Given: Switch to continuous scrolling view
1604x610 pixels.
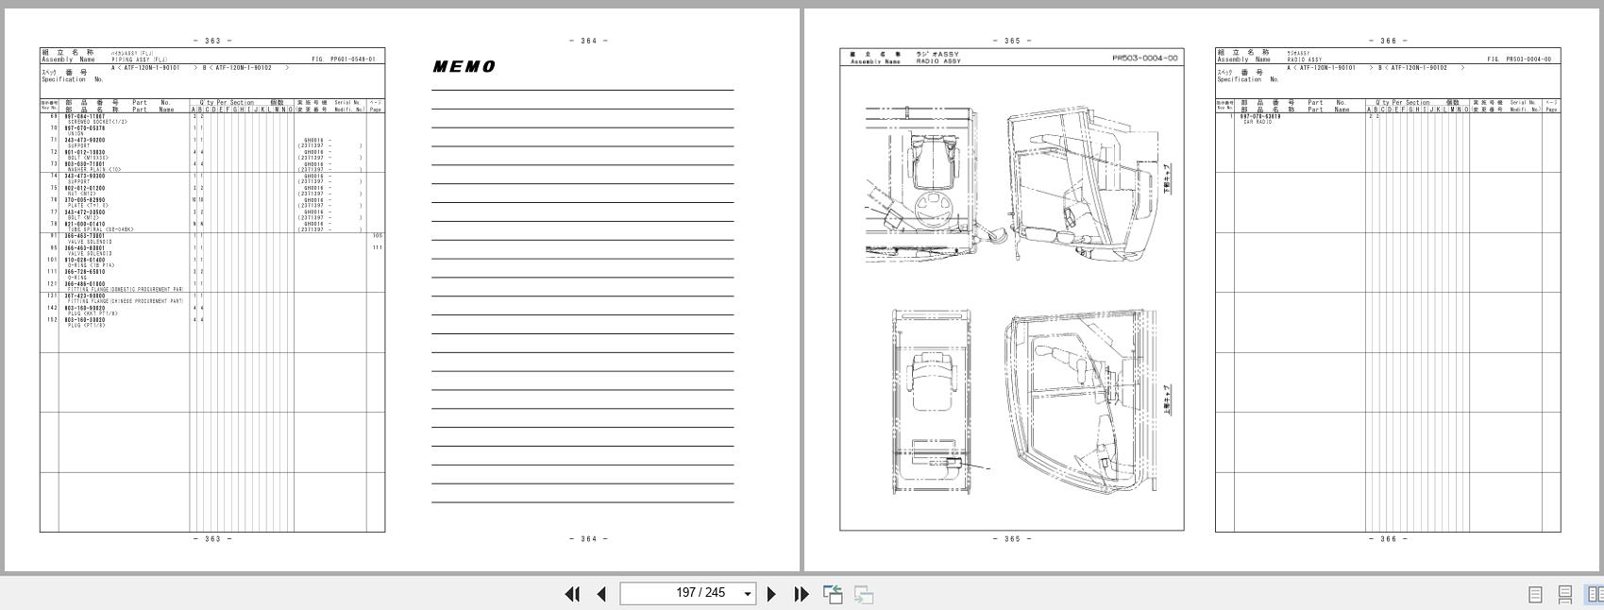Looking at the screenshot, I should tap(1564, 594).
